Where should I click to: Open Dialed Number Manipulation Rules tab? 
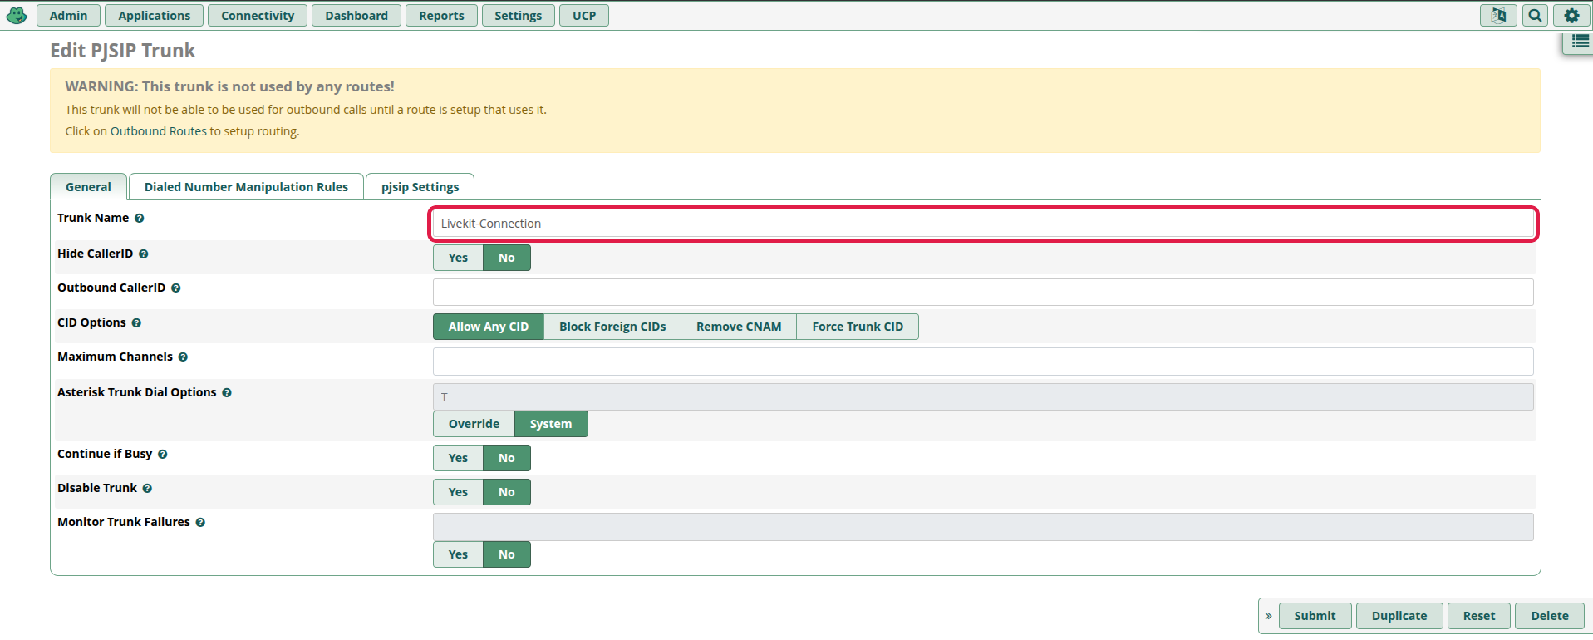pyautogui.click(x=246, y=187)
